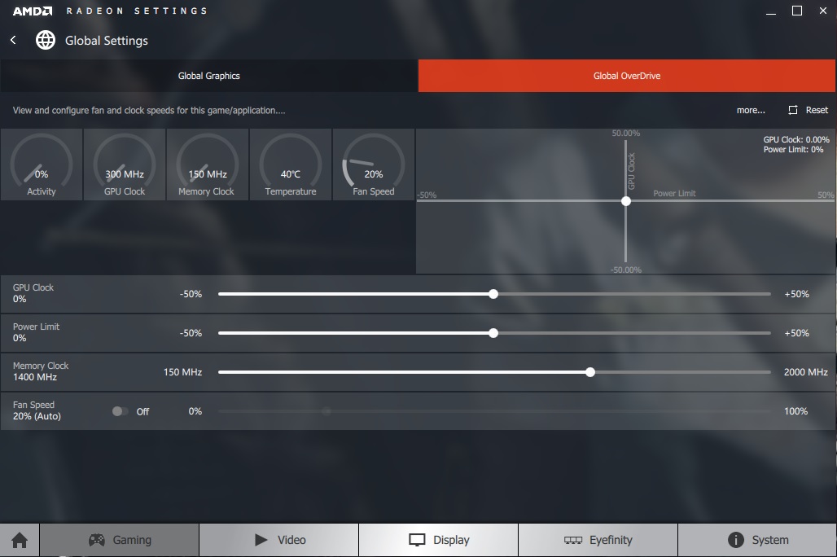Screen dimensions: 837x557
Task: Open the System section
Action: click(757, 540)
